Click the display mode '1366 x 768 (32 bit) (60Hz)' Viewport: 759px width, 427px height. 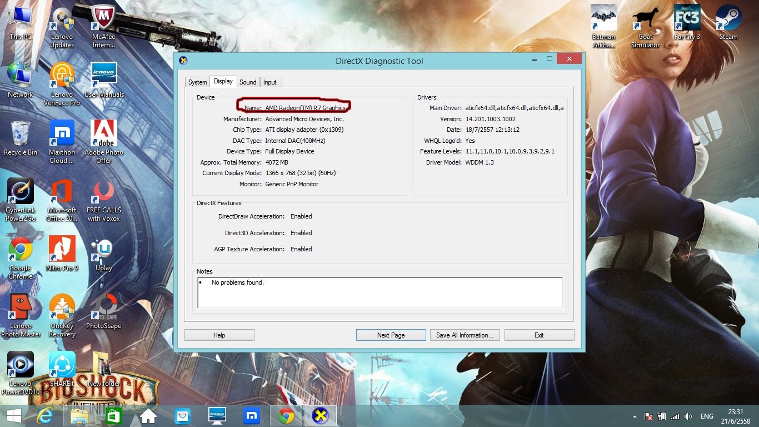pyautogui.click(x=301, y=173)
